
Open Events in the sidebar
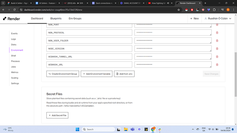click(14, 34)
